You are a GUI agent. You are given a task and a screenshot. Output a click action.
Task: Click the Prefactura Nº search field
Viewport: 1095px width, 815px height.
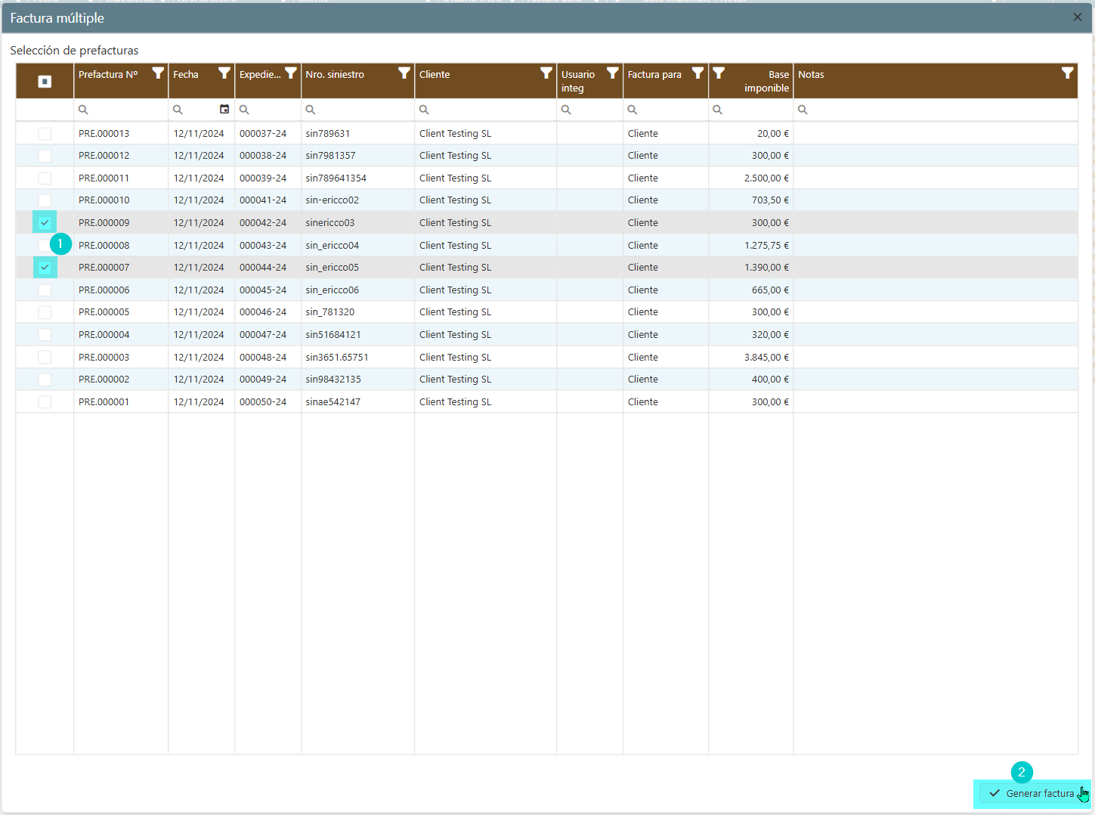click(126, 110)
